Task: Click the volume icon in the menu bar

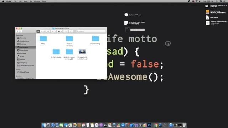Action: [x=200, y=1]
